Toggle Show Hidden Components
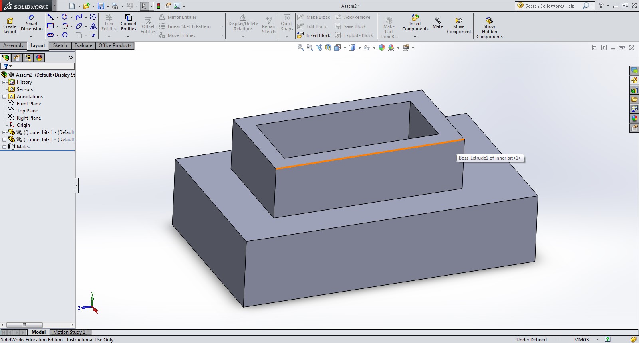Image resolution: width=639 pixels, height=343 pixels. pyautogui.click(x=490, y=28)
